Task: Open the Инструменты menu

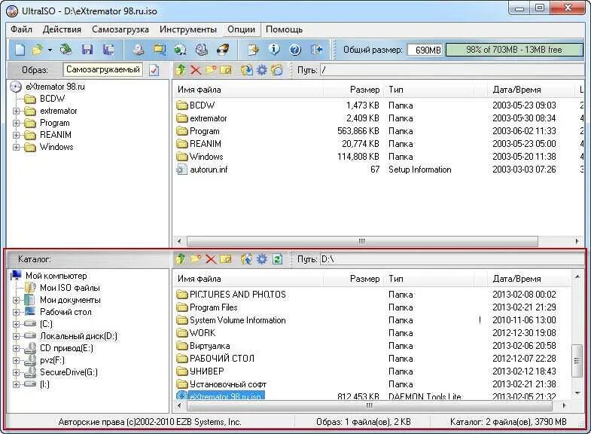Action: (188, 29)
